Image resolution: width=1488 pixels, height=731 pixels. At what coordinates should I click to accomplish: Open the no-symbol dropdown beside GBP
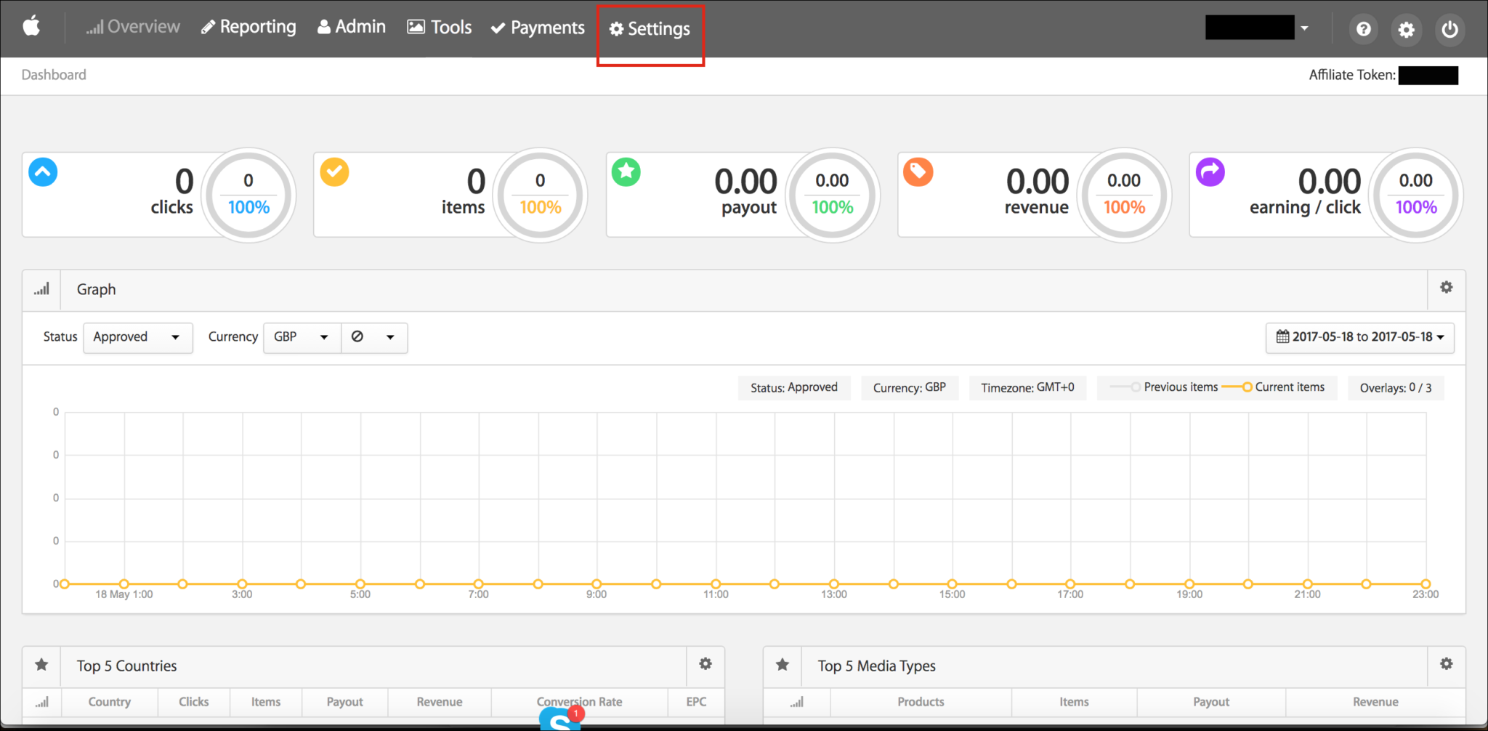374,337
